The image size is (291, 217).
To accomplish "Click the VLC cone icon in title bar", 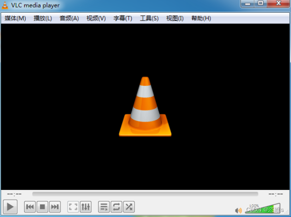I will coord(5,5).
